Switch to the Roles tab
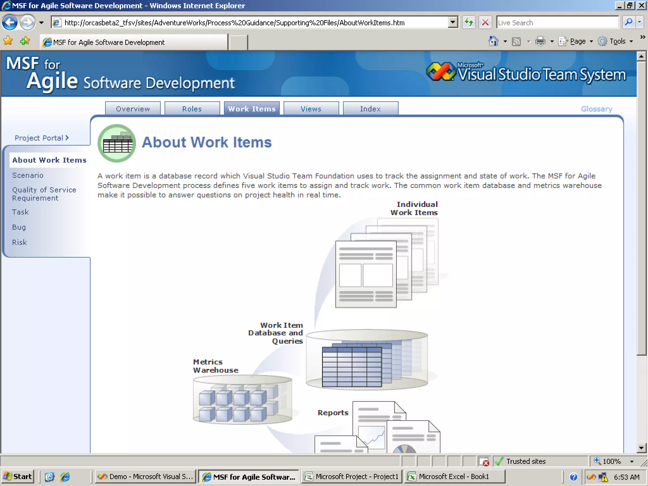The width and height of the screenshot is (648, 486). [192, 109]
